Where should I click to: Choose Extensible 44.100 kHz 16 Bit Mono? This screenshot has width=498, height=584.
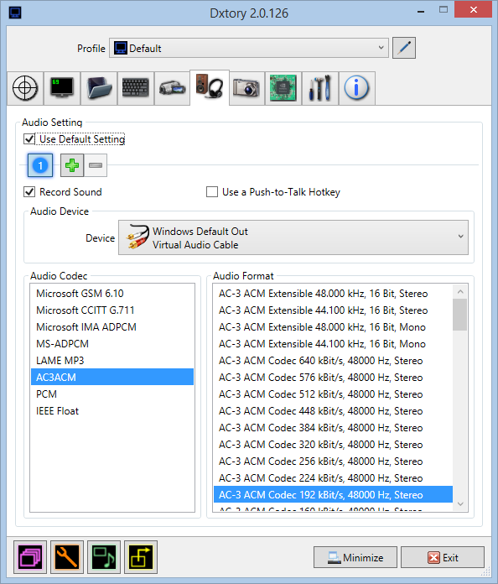(x=333, y=344)
